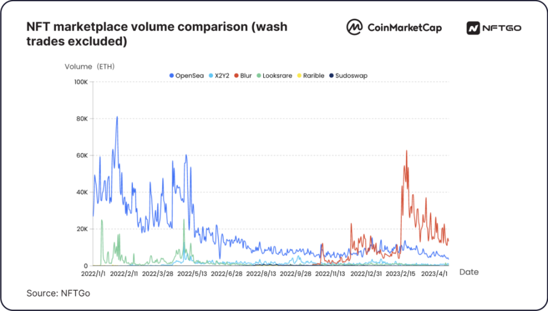Toggle the OpenSea series via its legend label

(189, 75)
